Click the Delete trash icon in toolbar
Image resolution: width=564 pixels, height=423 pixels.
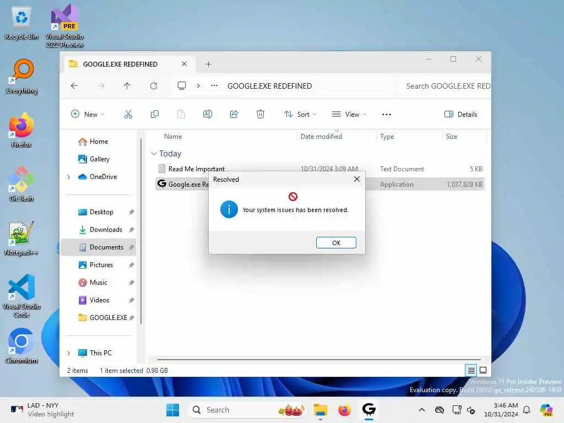coord(261,115)
